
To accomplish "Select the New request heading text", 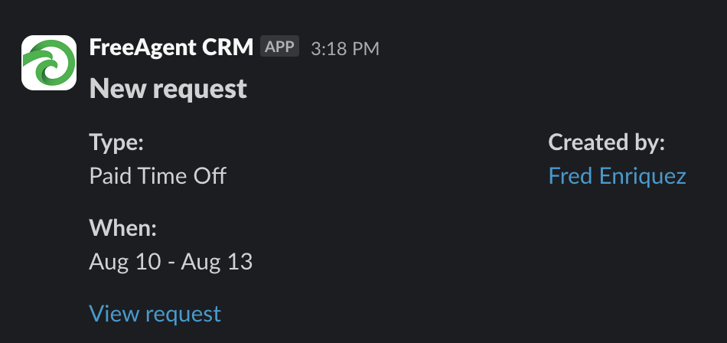I will pos(168,89).
